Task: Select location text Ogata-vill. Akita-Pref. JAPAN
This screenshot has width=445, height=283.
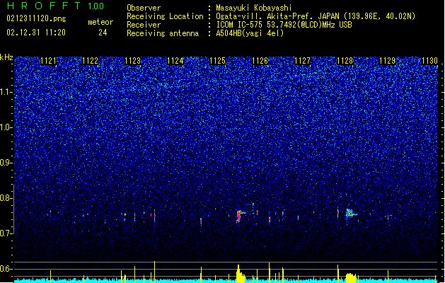Action: pyautogui.click(x=277, y=16)
